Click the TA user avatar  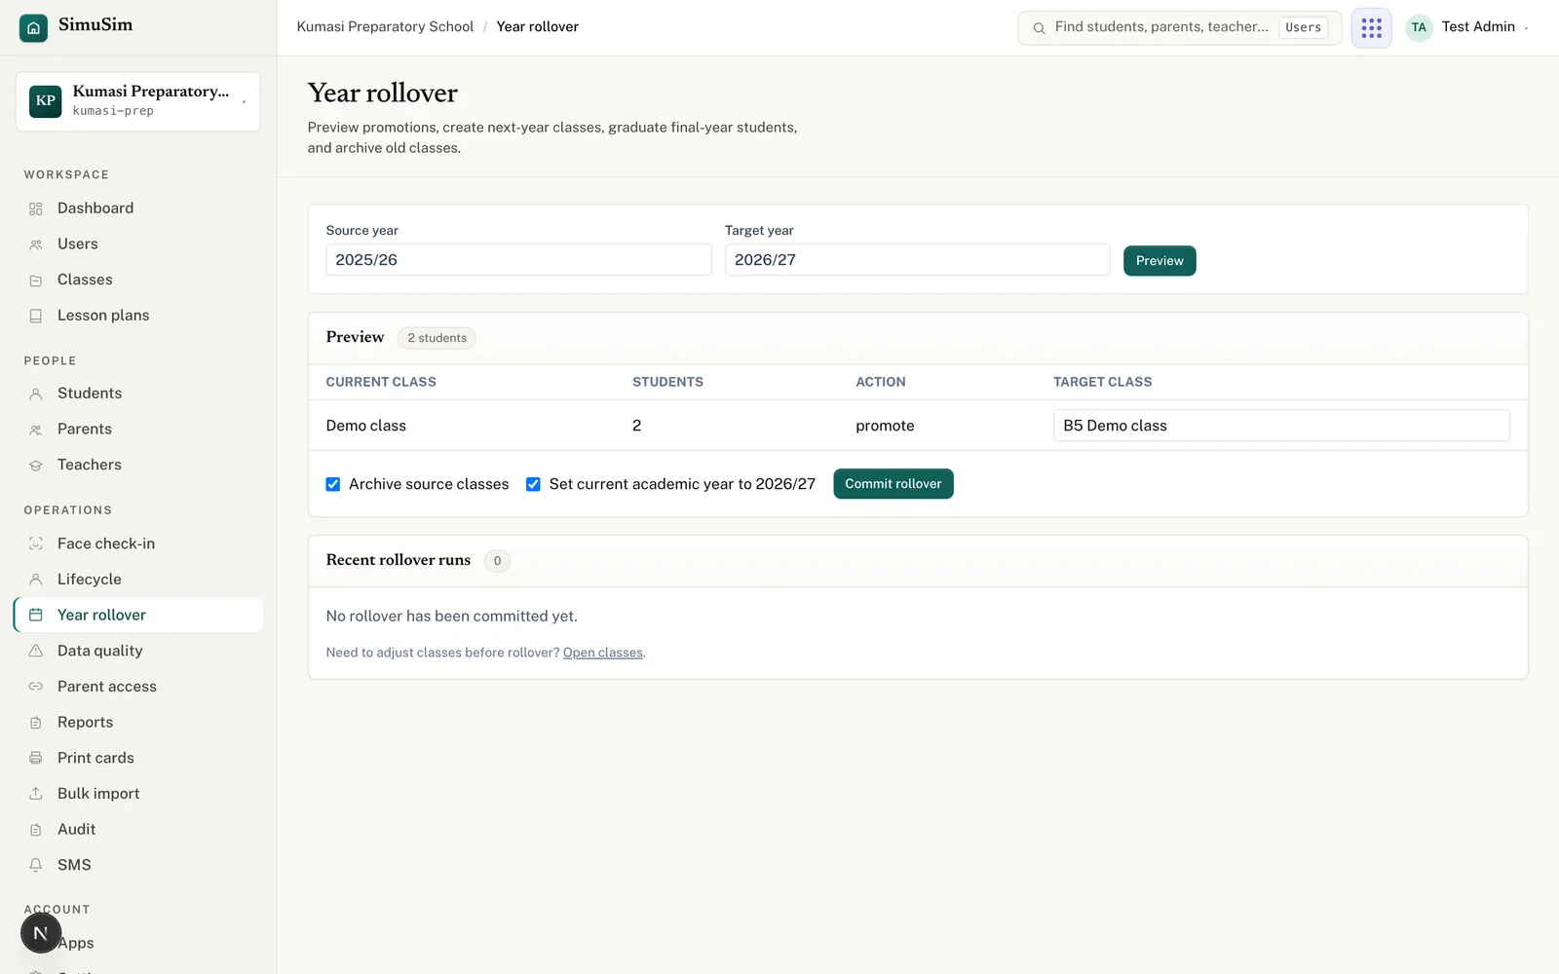[1419, 27]
